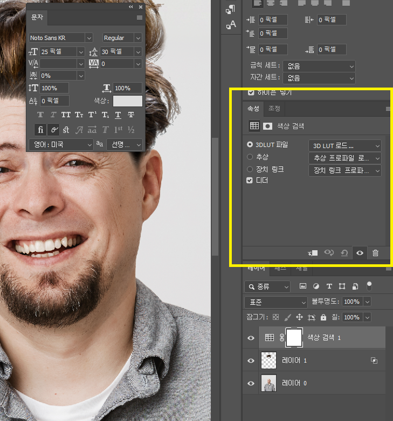Filter layers by shape layers
This screenshot has width=393, height=421.
[x=342, y=286]
